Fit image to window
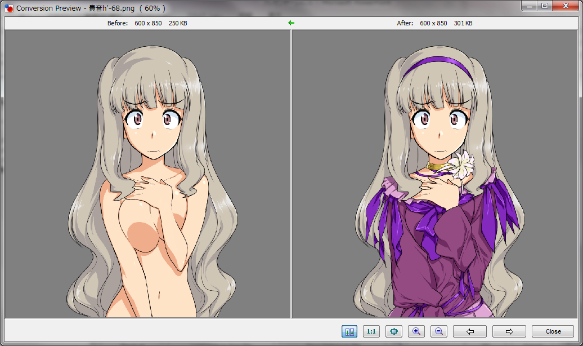Viewport: 583px width, 346px height. [394, 331]
